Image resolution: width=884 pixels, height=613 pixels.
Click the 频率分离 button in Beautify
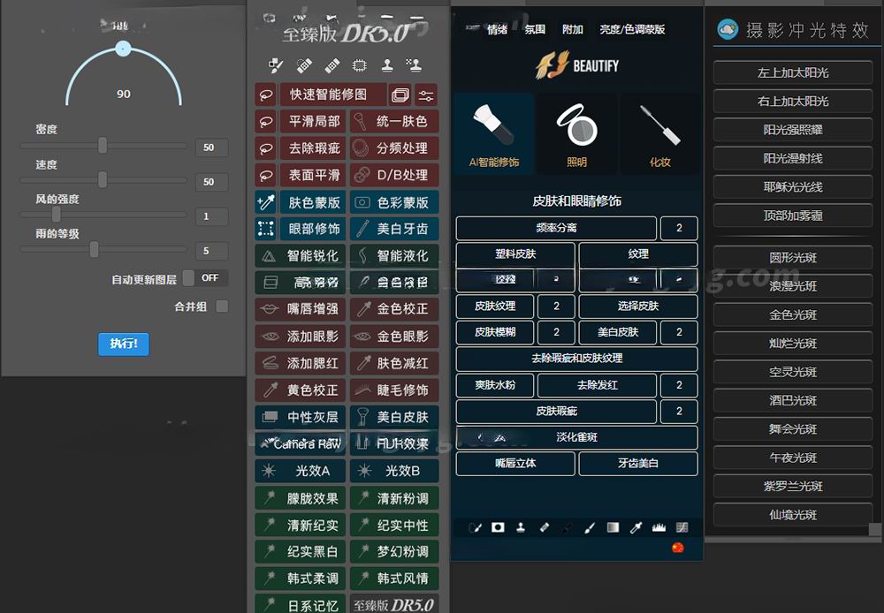[556, 228]
